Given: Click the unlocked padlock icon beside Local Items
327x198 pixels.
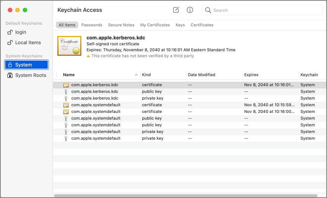Looking at the screenshot, I should pos(10,42).
